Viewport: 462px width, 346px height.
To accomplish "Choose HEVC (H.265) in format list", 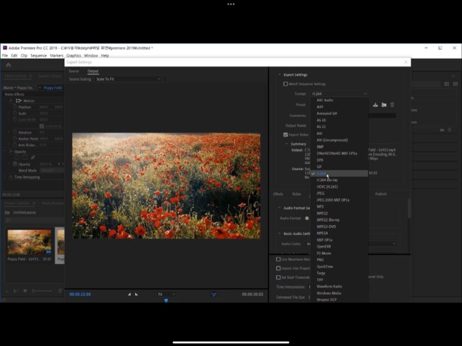I will [327, 187].
